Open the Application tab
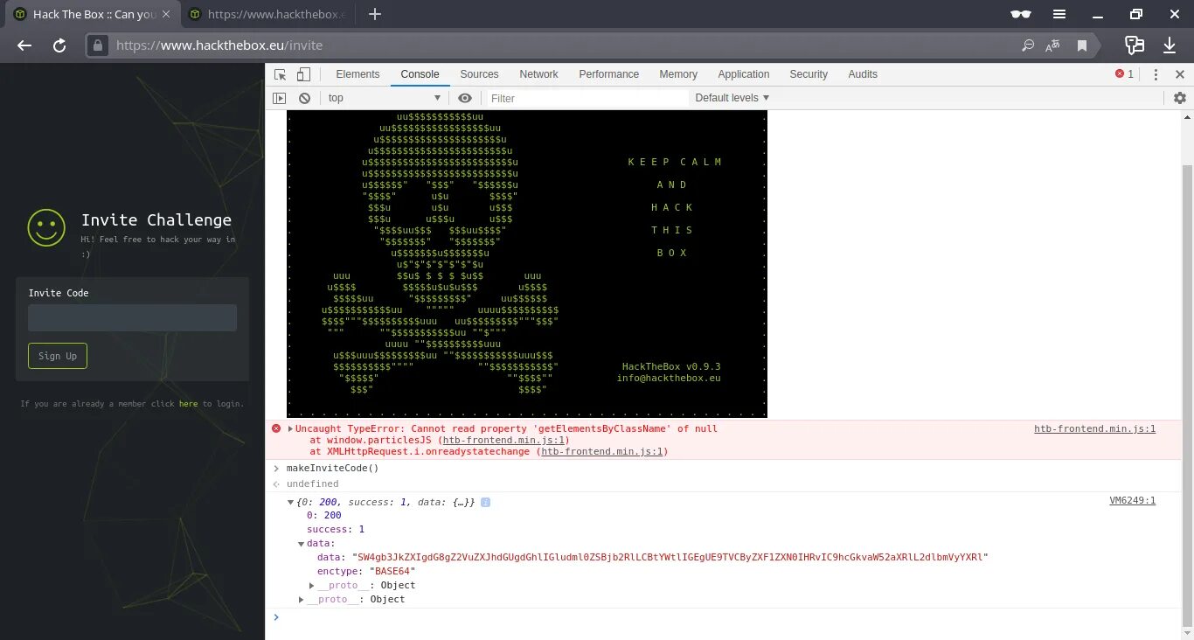Screen dimensions: 1194x640 click(743, 74)
